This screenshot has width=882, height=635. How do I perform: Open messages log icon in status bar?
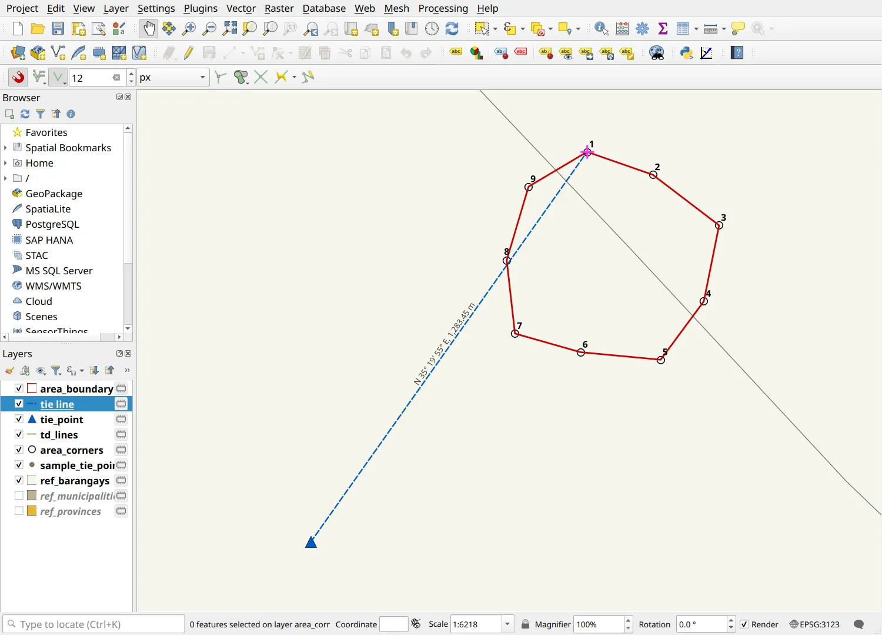click(x=858, y=624)
